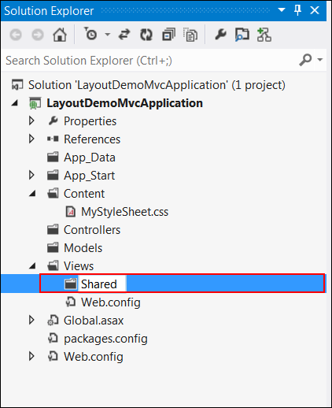Open pending changes filter dropdown arrow
Viewport: 332px width, 408px height.
click(108, 35)
